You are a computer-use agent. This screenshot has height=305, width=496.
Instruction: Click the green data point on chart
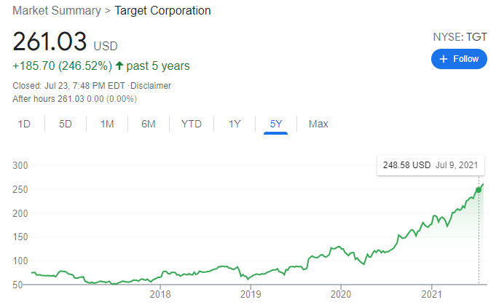pyautogui.click(x=479, y=190)
